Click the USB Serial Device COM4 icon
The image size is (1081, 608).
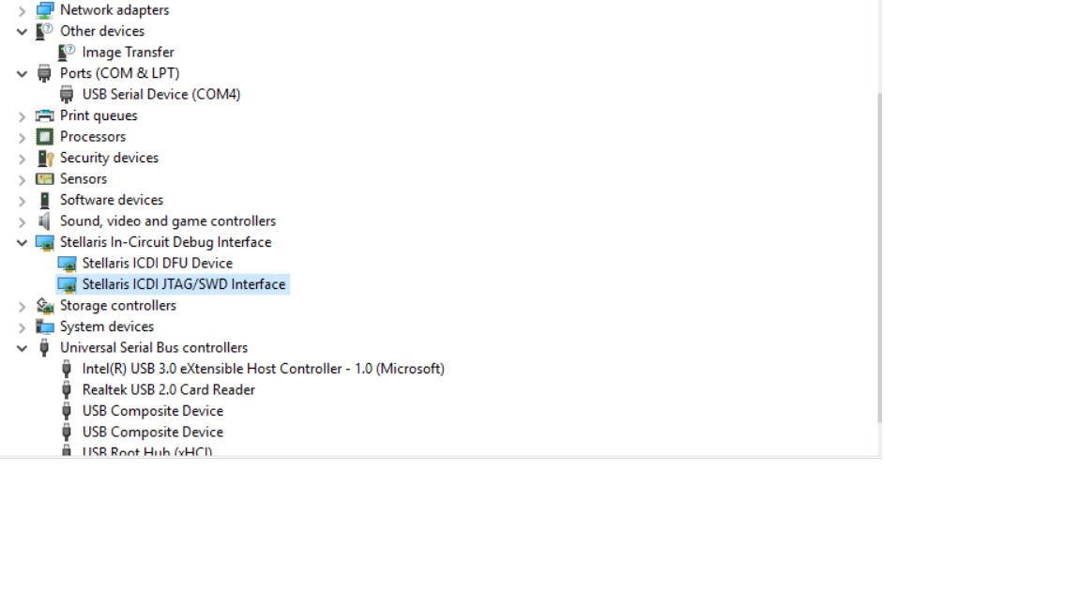point(67,95)
